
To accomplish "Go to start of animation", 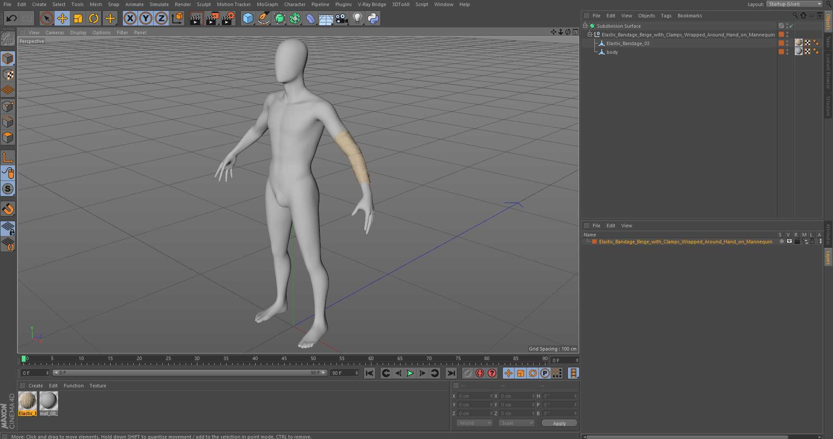I will coord(370,373).
